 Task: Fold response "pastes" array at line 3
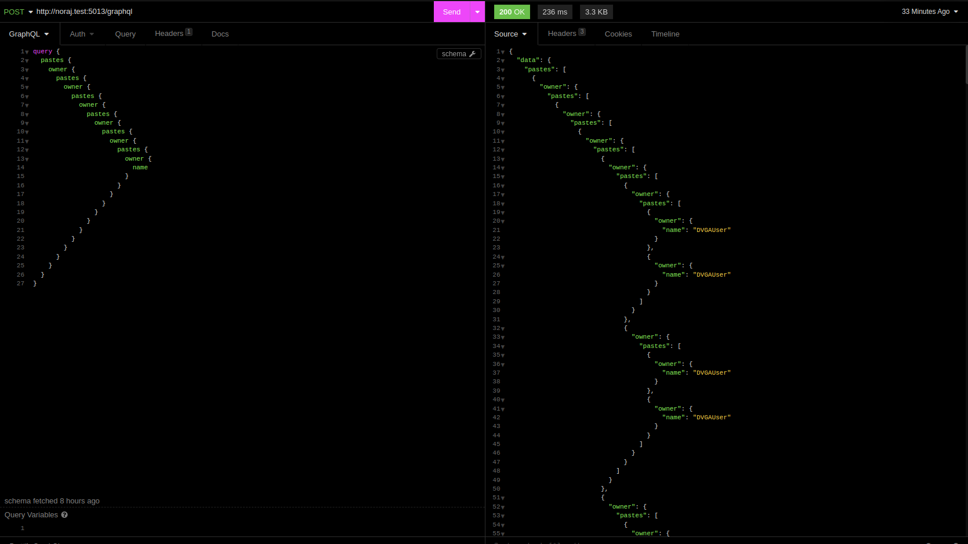502,70
